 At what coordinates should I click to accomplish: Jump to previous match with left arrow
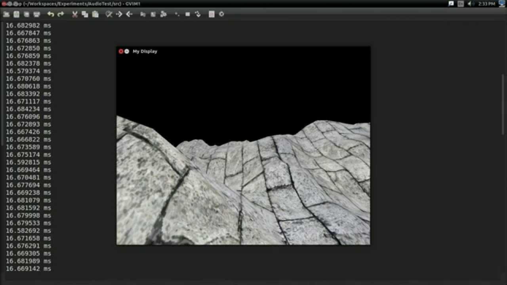click(129, 14)
